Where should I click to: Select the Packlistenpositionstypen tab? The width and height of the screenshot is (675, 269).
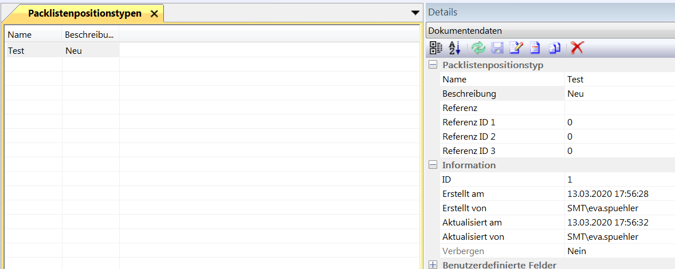(x=84, y=14)
